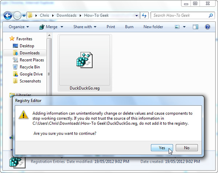Viewport: 218px width, 173px height.
Task: Focus the Search How-To Geek field
Action: click(x=183, y=15)
